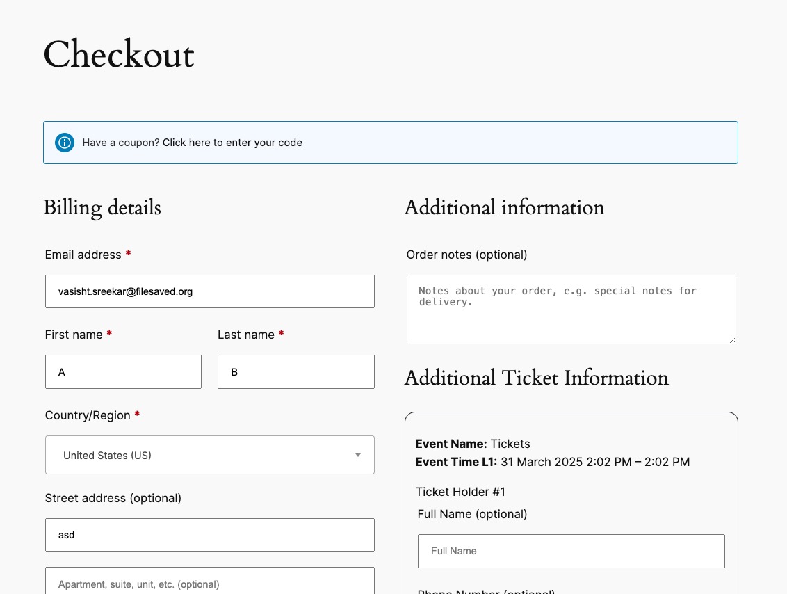Click the Apartment, suite, unit field
Image resolution: width=787 pixels, height=594 pixels.
point(210,581)
